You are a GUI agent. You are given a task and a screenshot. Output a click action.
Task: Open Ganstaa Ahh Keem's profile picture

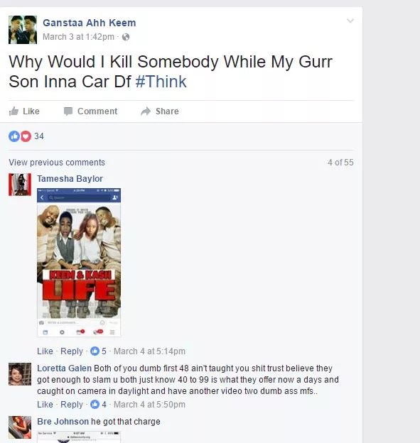pos(23,30)
